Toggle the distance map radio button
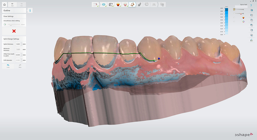257x140 pixels. pyautogui.click(x=234, y=18)
